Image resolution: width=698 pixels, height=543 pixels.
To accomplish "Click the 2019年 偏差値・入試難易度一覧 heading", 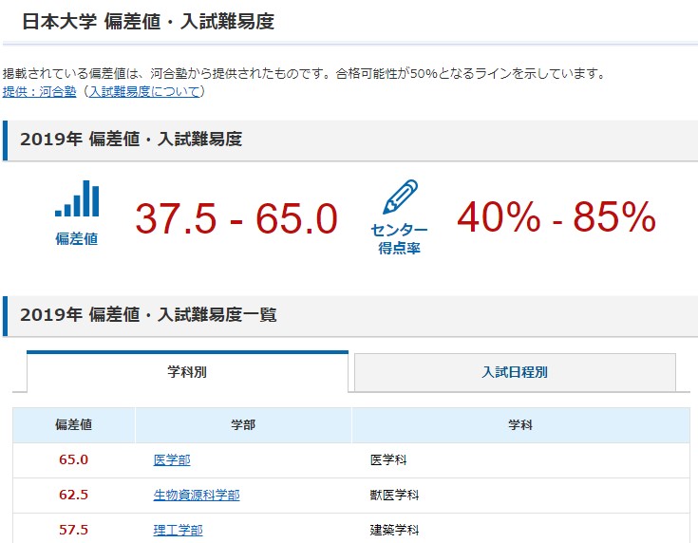I will [x=148, y=314].
